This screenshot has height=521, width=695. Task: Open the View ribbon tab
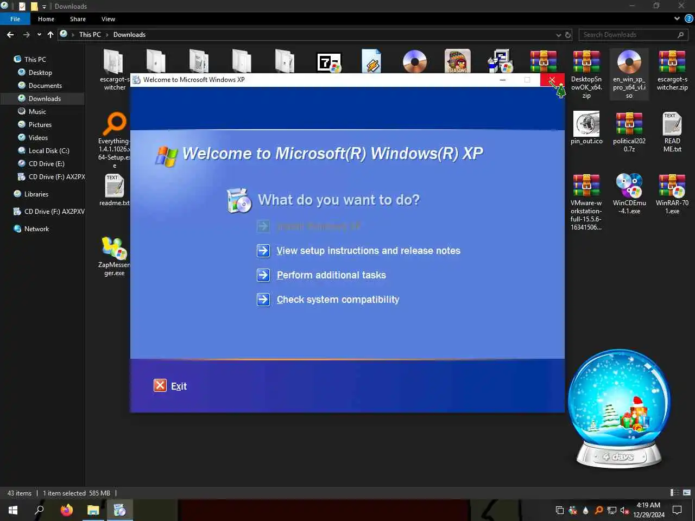pyautogui.click(x=108, y=19)
